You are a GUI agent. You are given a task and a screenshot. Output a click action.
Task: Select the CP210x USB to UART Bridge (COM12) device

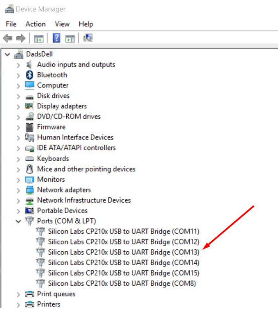coord(123,242)
